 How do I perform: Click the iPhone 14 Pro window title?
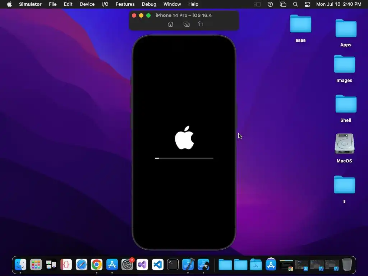[x=184, y=15]
